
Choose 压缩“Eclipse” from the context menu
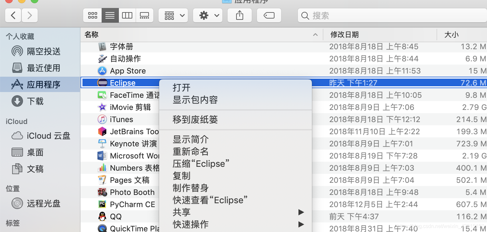tap(235, 164)
